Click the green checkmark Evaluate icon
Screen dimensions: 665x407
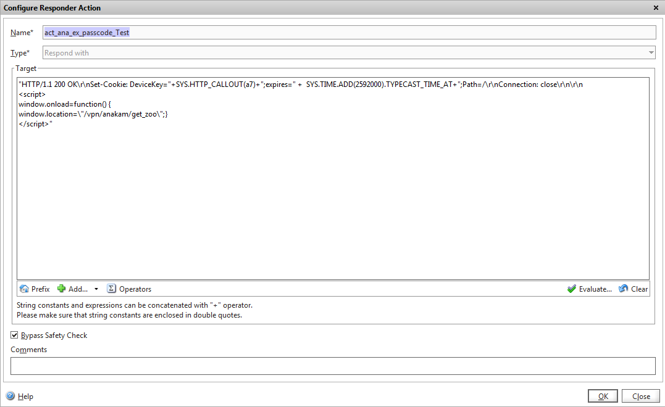(571, 289)
